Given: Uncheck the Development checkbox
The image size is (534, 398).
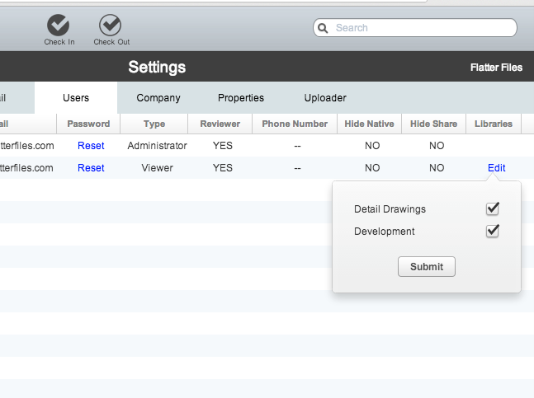Looking at the screenshot, I should (x=493, y=231).
